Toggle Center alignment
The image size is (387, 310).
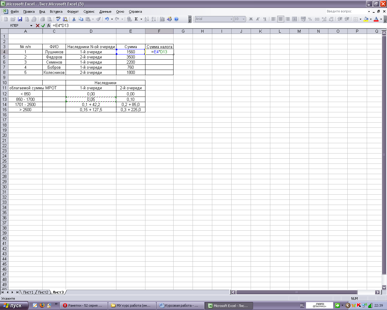click(x=281, y=19)
